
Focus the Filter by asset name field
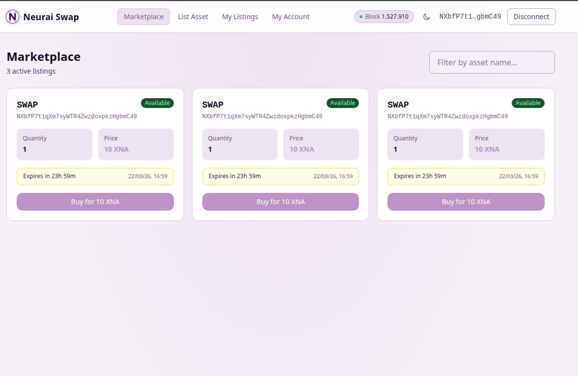(x=492, y=62)
